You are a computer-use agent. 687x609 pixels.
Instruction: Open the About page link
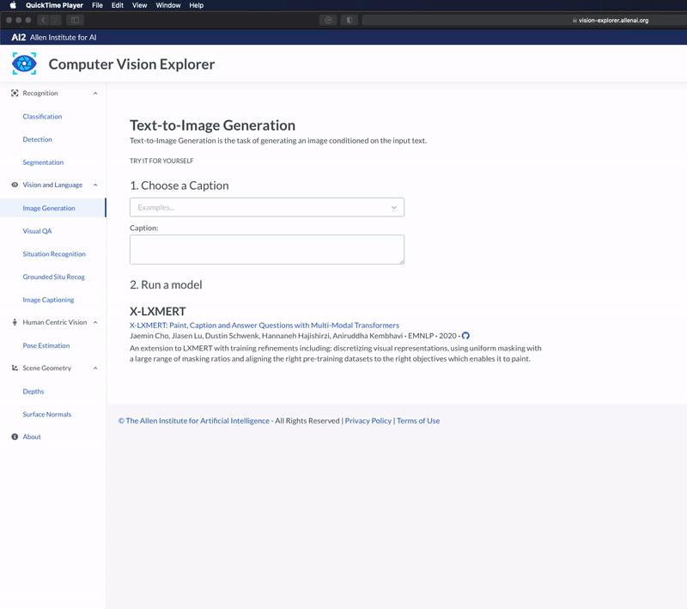coord(32,437)
